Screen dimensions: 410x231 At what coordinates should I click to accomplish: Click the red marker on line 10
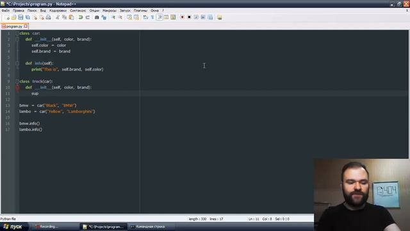click(x=17, y=88)
